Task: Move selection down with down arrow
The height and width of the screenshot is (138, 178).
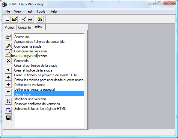Action: click(8, 77)
